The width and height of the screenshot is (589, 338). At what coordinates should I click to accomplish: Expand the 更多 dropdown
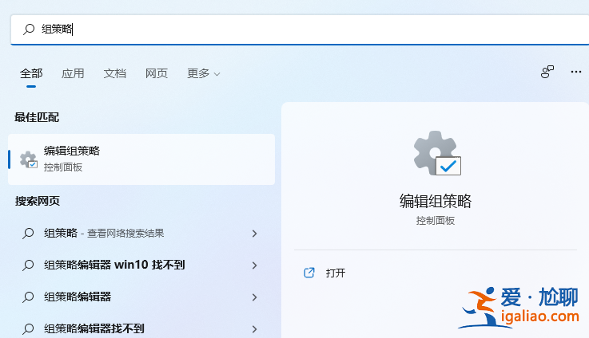[204, 73]
